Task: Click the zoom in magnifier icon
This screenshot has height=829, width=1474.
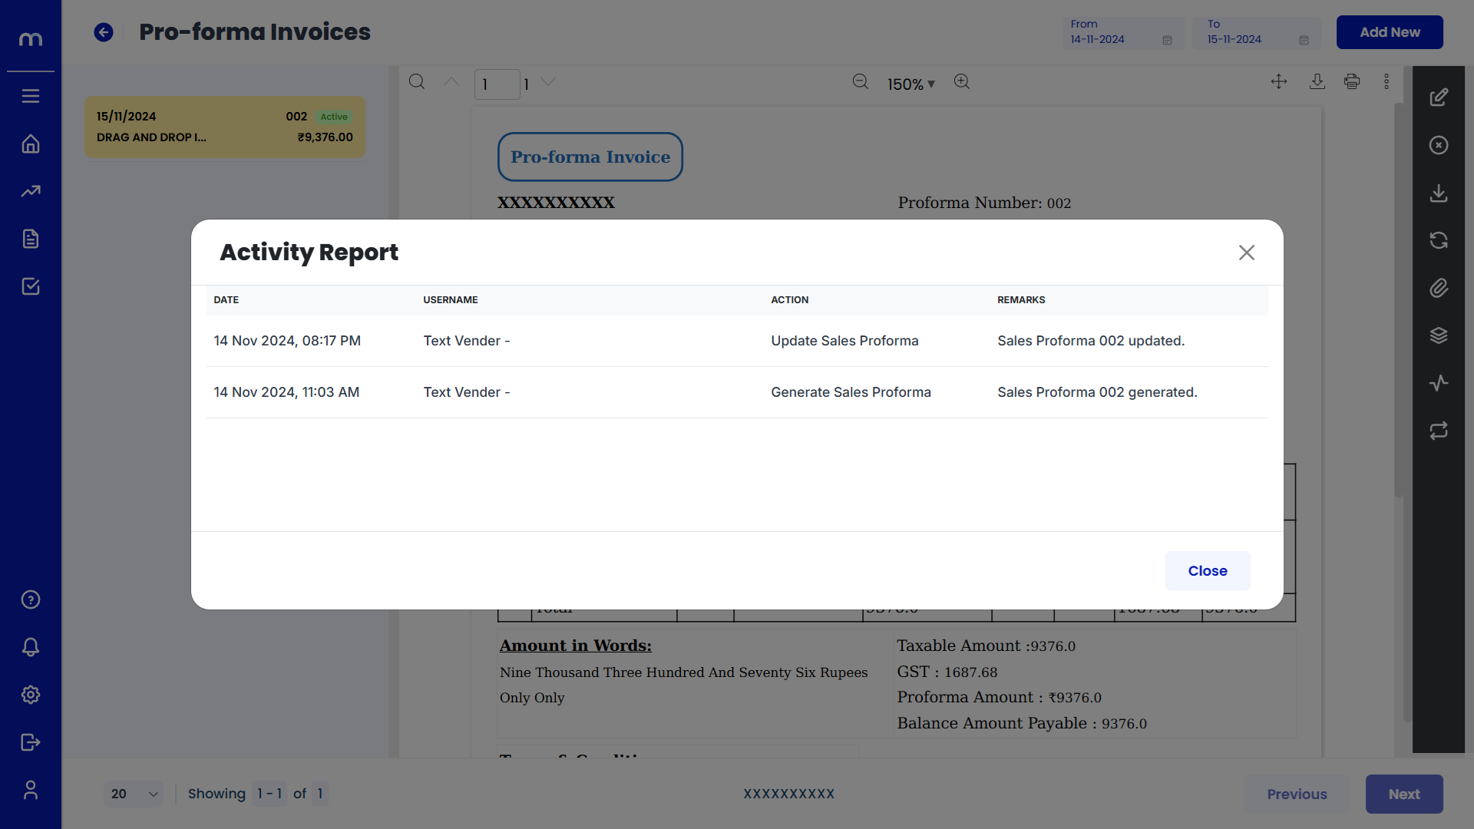Action: point(961,81)
